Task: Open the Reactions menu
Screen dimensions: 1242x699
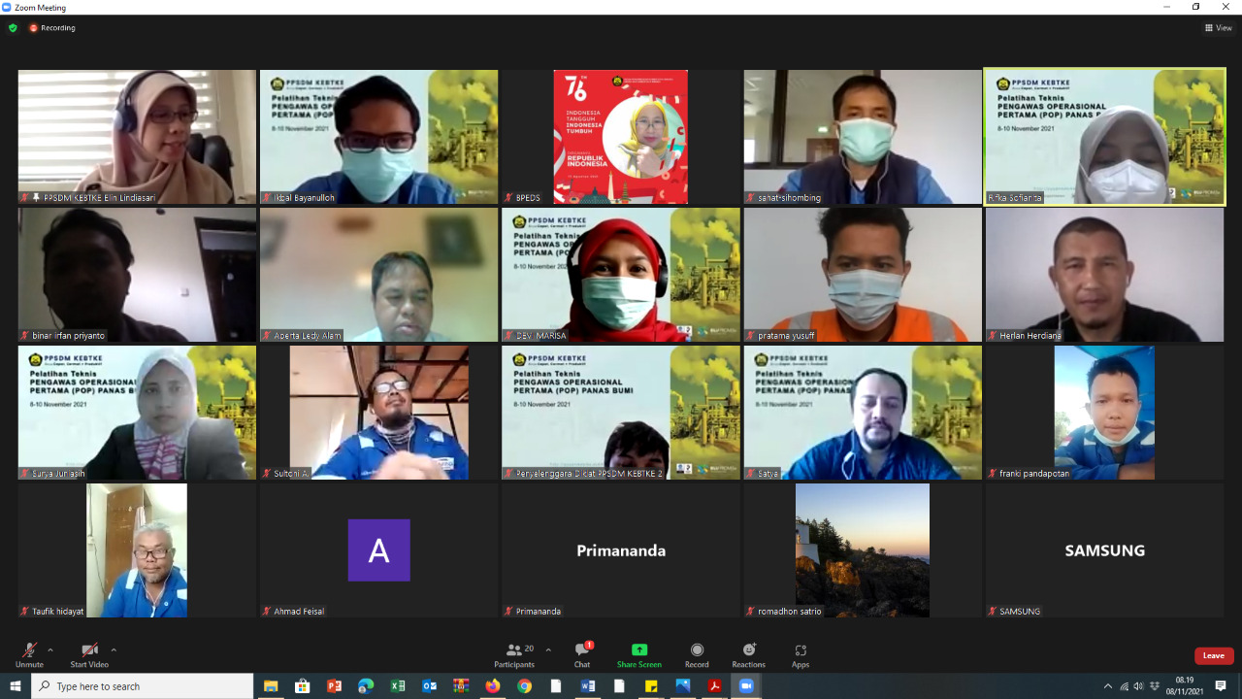Action: [748, 654]
